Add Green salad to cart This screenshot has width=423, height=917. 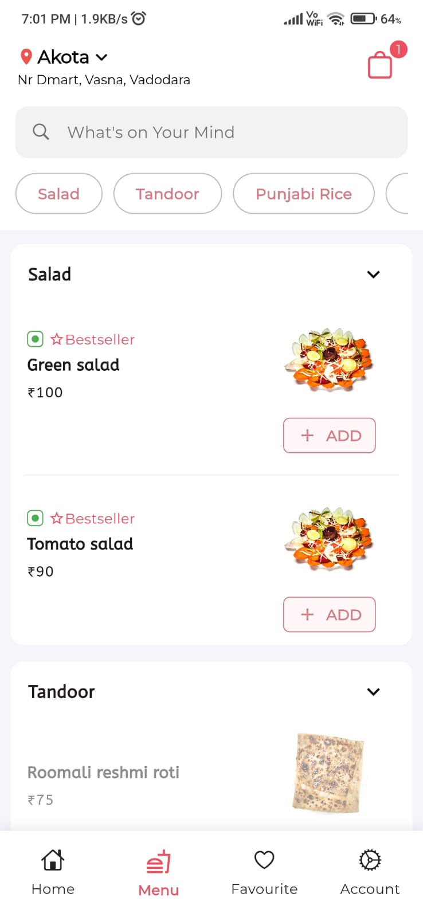(329, 436)
